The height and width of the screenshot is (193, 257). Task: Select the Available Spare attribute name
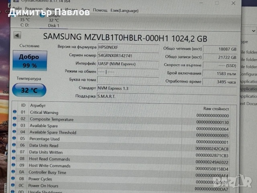click(x=44, y=126)
